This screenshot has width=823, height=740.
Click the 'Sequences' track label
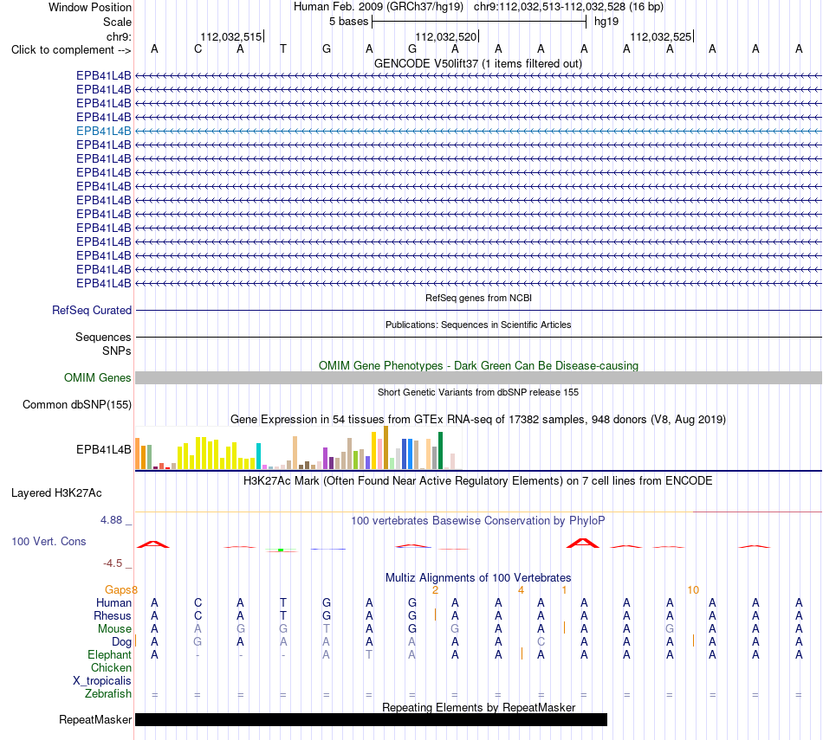[x=103, y=337]
